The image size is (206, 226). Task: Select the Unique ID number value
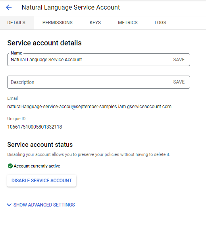point(35,127)
